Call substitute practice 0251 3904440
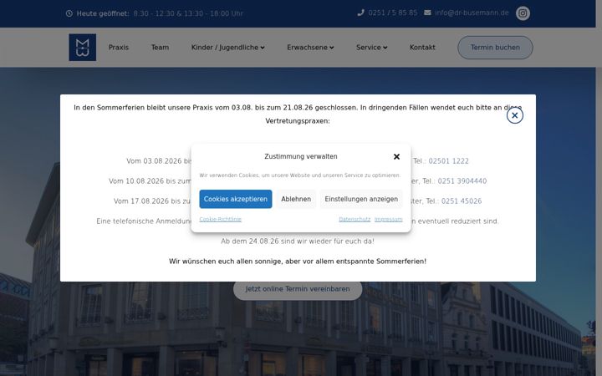602x376 pixels. [462, 181]
